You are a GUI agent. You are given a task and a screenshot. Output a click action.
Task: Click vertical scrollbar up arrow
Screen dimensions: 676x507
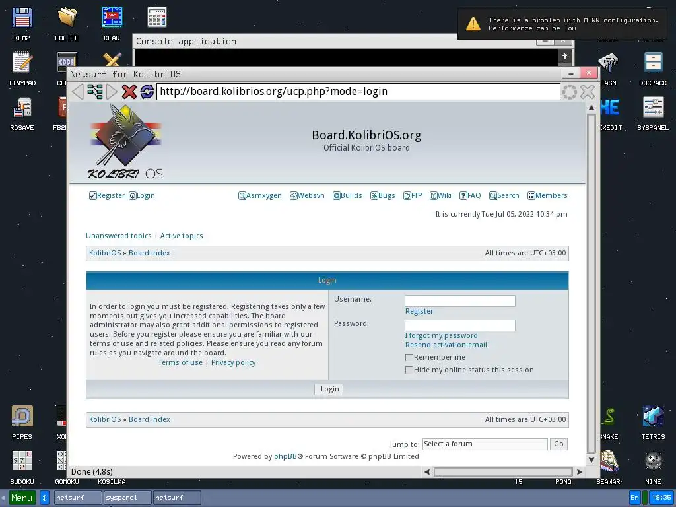pyautogui.click(x=591, y=108)
